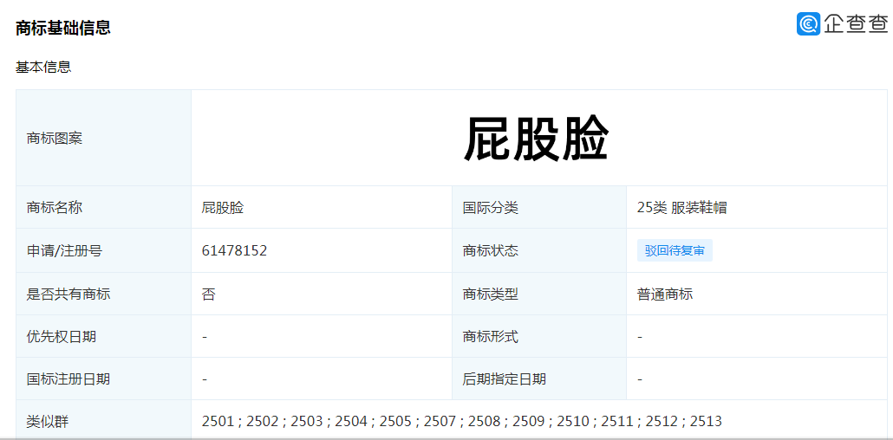This screenshot has height=440, width=893.
Task: Click the 优先权日期 field label
Action: 62,337
